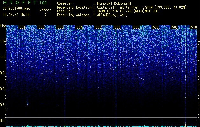
Task: Click the Receiving antenna label
Action: 73,15
